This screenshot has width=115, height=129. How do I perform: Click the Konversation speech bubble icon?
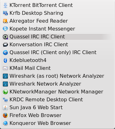5,45
